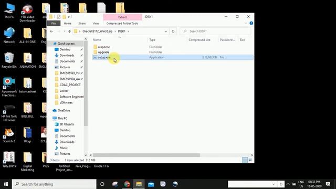Switch to Details view layout icon
Viewport: 336px width, 189px height.
click(x=245, y=160)
